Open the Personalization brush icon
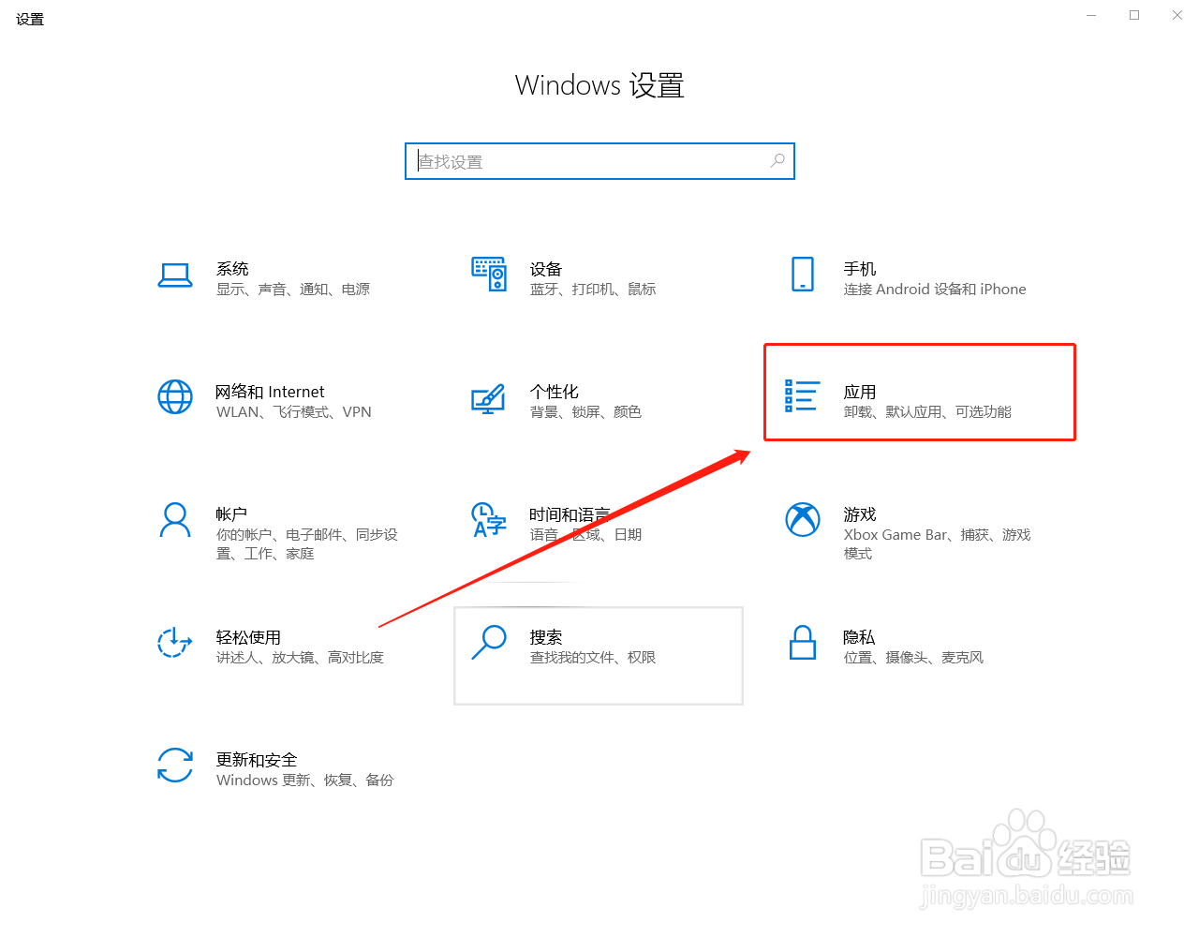1199x937 pixels. point(488,398)
